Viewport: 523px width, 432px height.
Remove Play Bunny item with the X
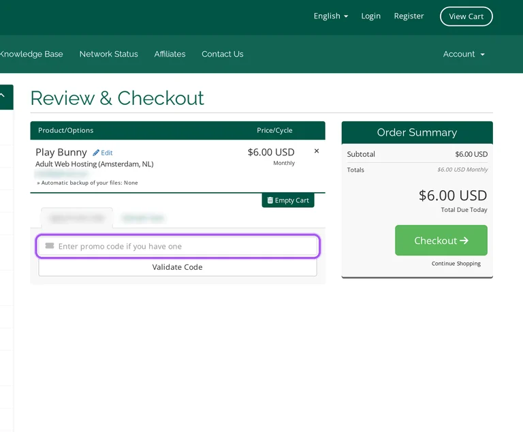point(317,151)
